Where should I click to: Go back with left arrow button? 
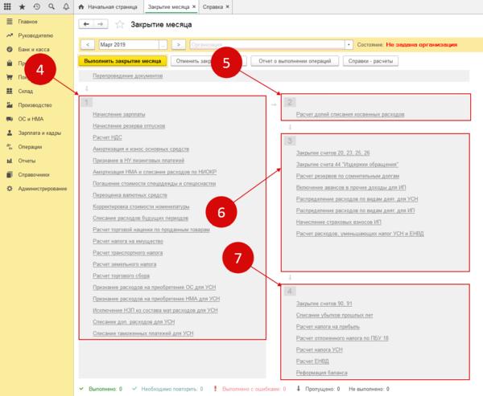(86, 24)
